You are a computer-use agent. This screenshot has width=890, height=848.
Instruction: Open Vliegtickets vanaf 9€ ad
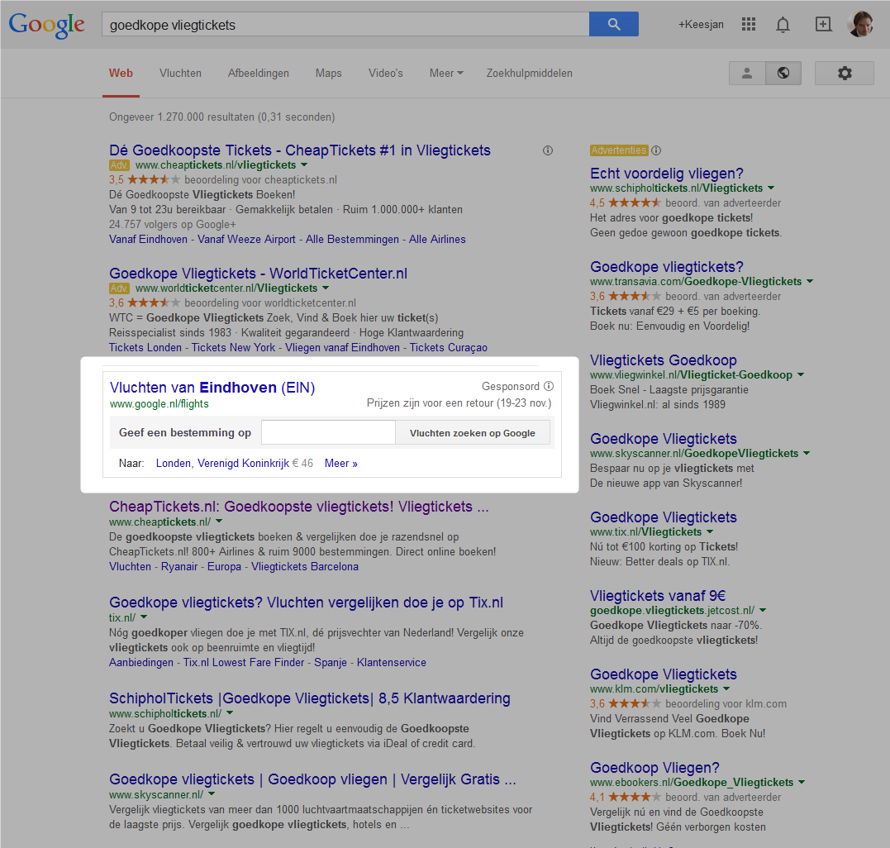[x=657, y=595]
